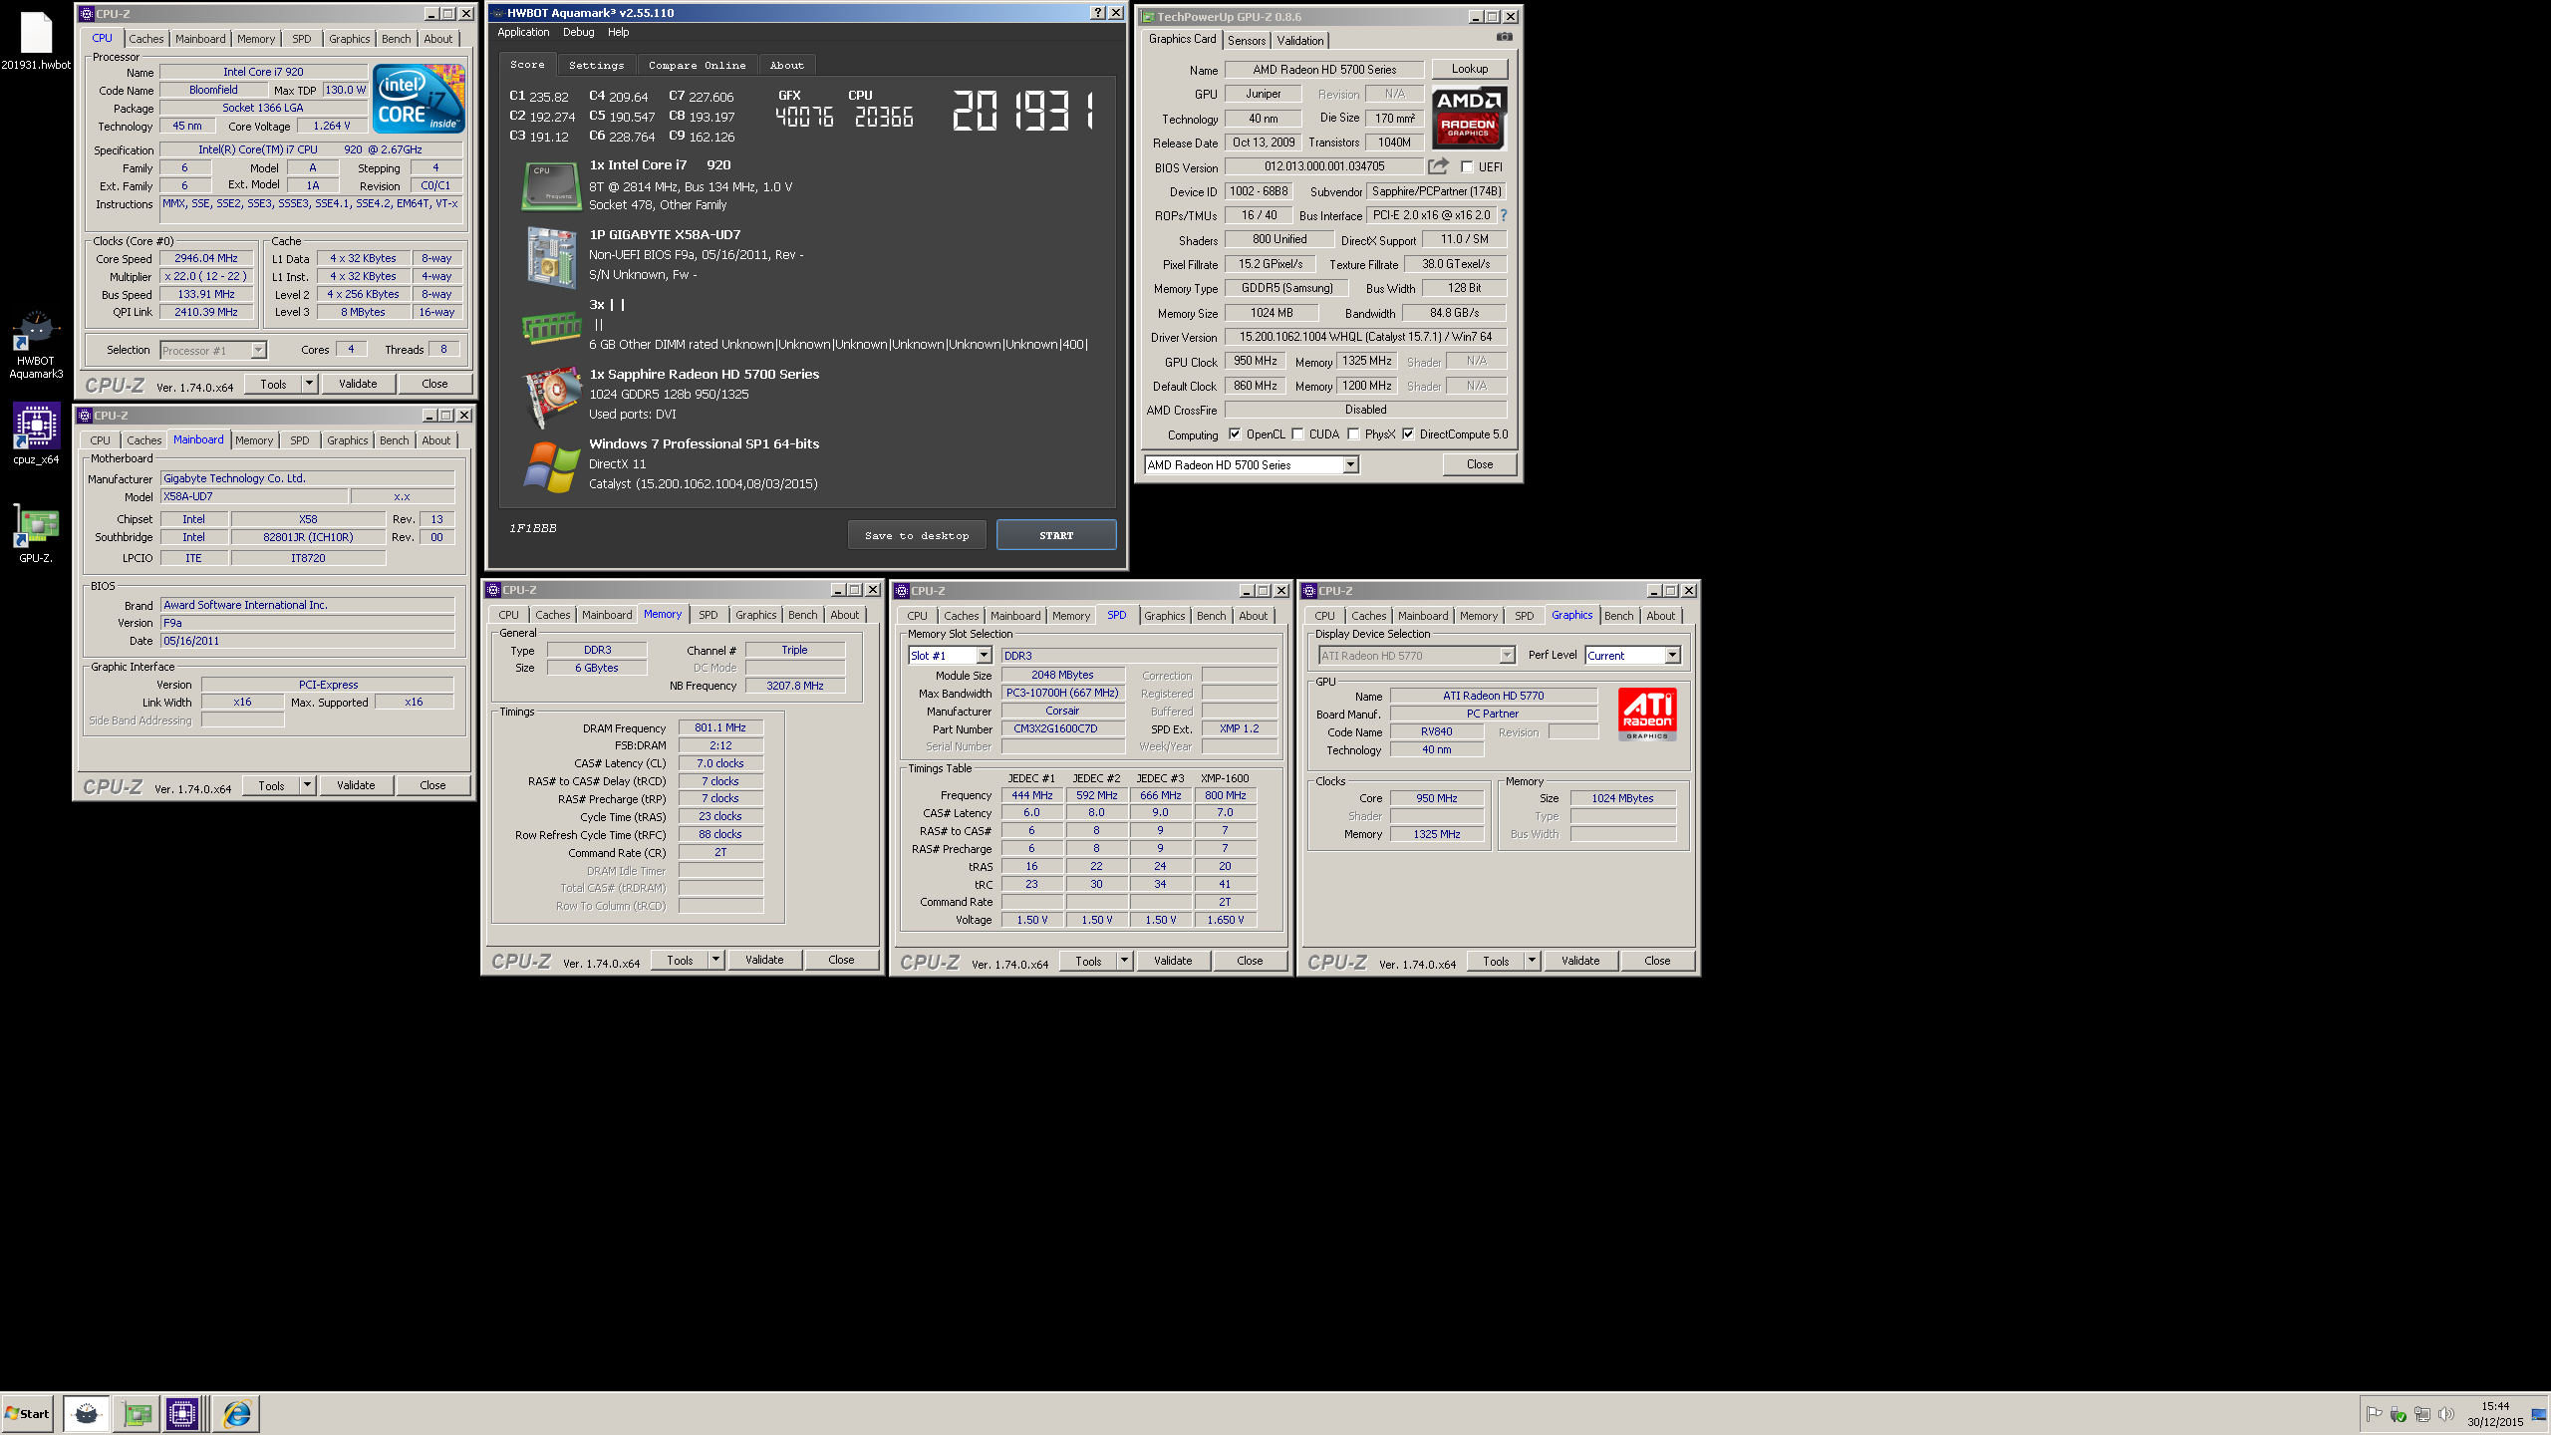Switch to Aquamark Settings tab
The image size is (2551, 1435).
[x=596, y=66]
